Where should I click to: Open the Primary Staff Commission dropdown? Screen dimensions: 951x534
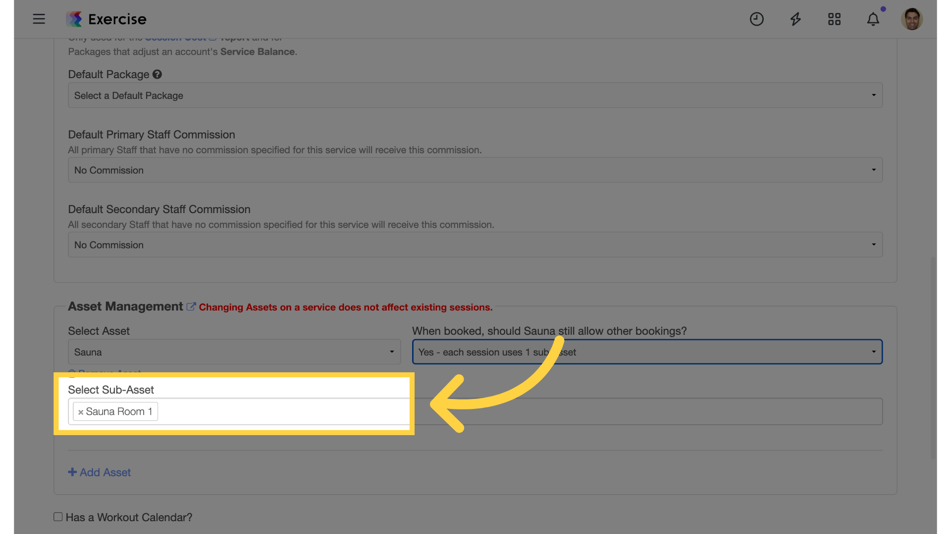pos(475,170)
